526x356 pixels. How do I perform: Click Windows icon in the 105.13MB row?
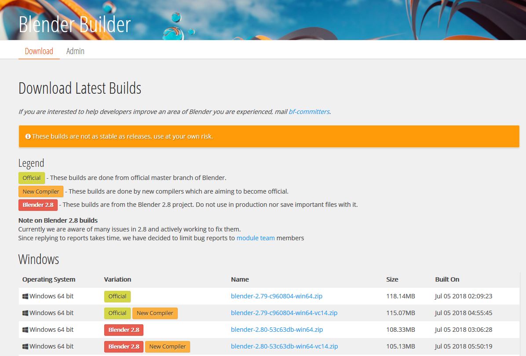25,347
